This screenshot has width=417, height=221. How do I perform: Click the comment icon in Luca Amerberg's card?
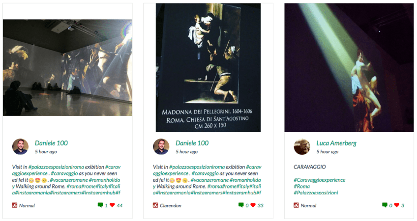click(x=385, y=205)
